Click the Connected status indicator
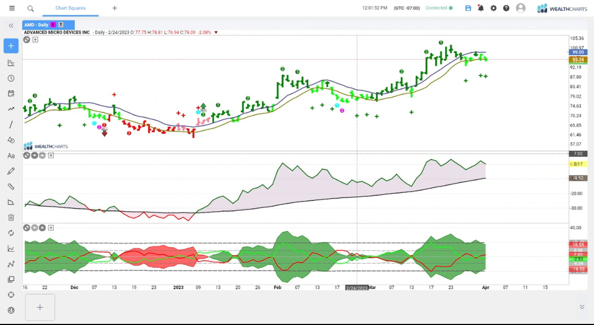This screenshot has width=594, height=325. click(439, 8)
